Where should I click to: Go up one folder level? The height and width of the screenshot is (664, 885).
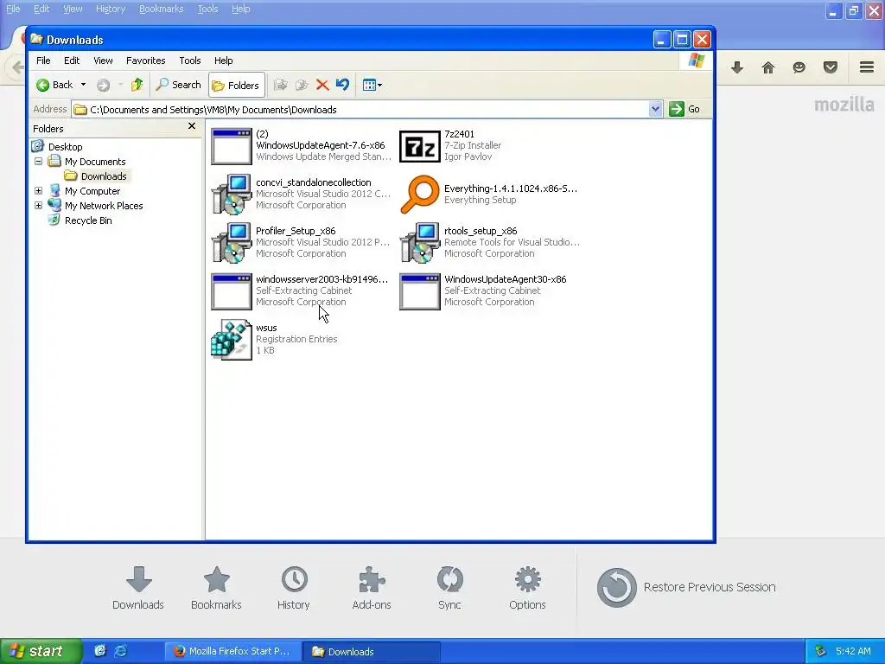pyautogui.click(x=137, y=85)
